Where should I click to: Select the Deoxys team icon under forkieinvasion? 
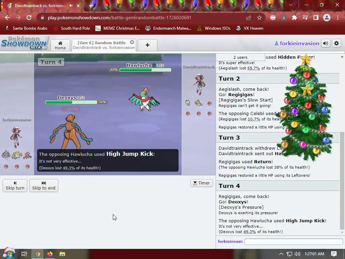(28, 155)
